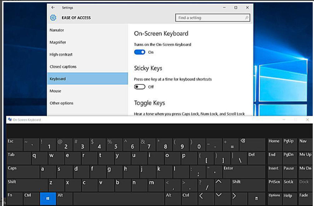Click the Ease of Access gear icon
Viewport: 314px width, 206px height.
pos(53,18)
